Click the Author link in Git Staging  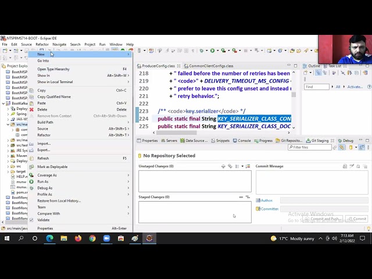pyautogui.click(x=267, y=201)
